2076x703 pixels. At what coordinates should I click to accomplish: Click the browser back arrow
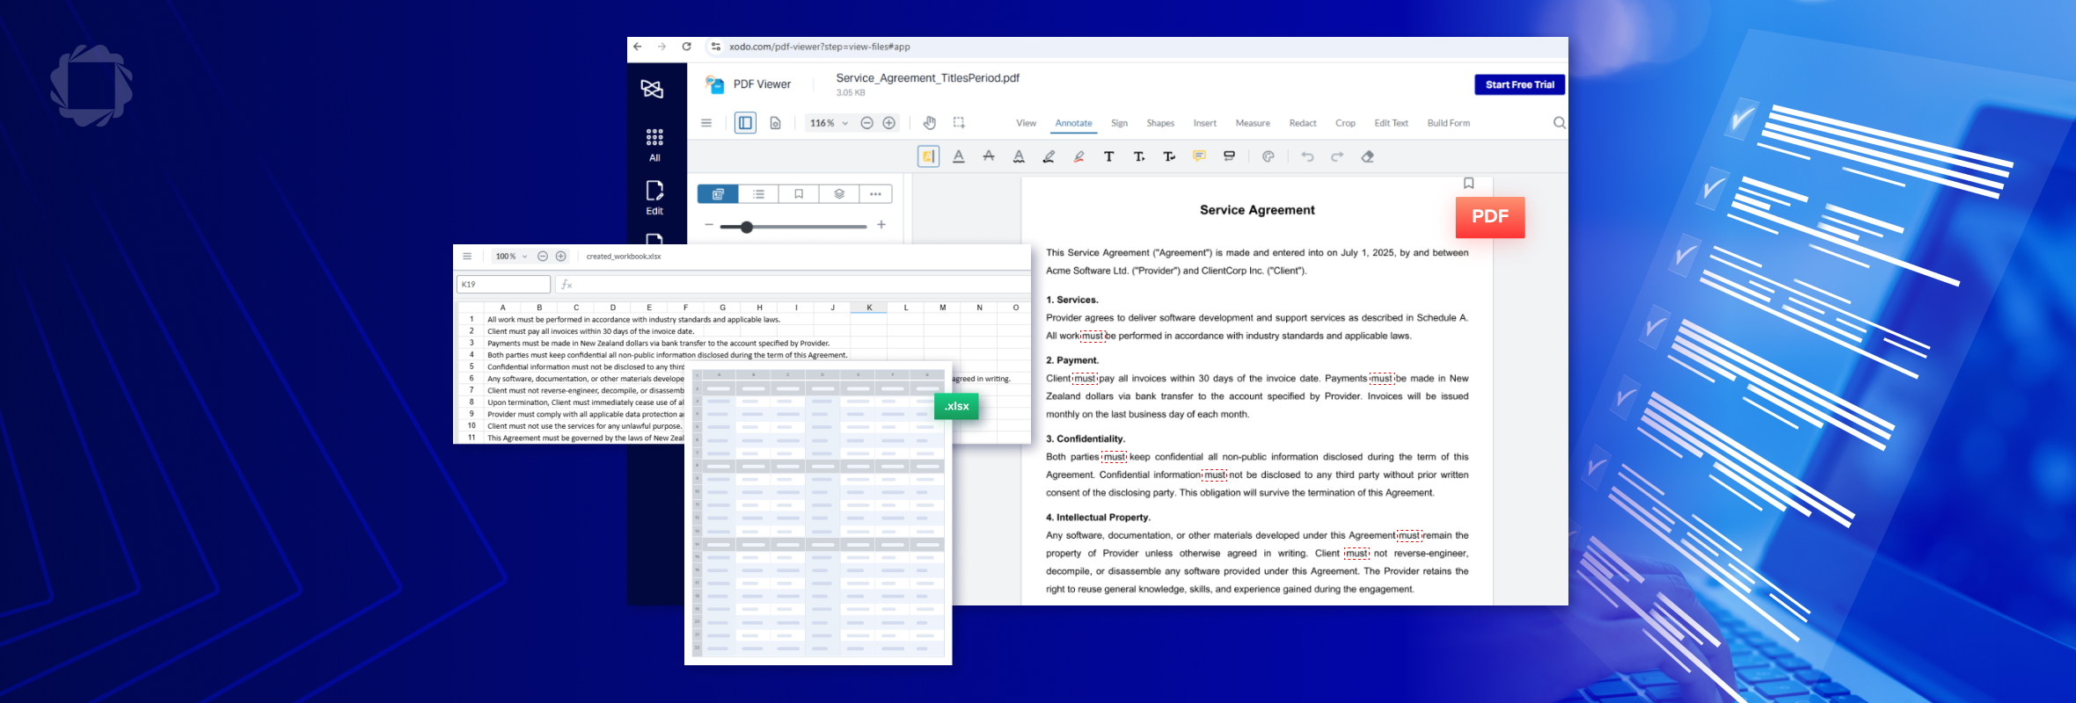[x=638, y=47]
